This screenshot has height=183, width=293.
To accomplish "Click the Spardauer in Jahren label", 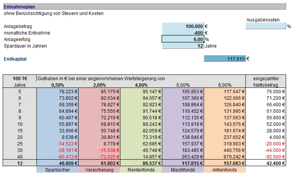I will (25, 46).
